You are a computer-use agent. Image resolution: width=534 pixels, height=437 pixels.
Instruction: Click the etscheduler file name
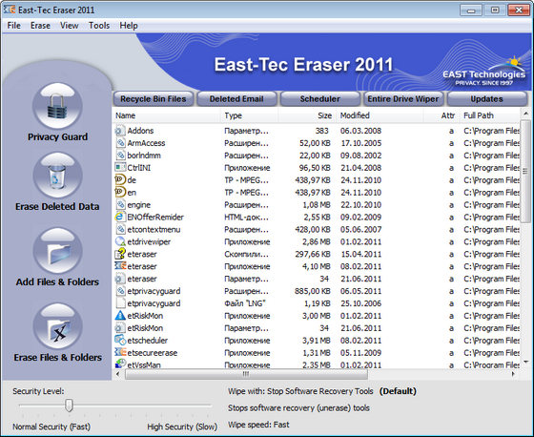coord(148,341)
